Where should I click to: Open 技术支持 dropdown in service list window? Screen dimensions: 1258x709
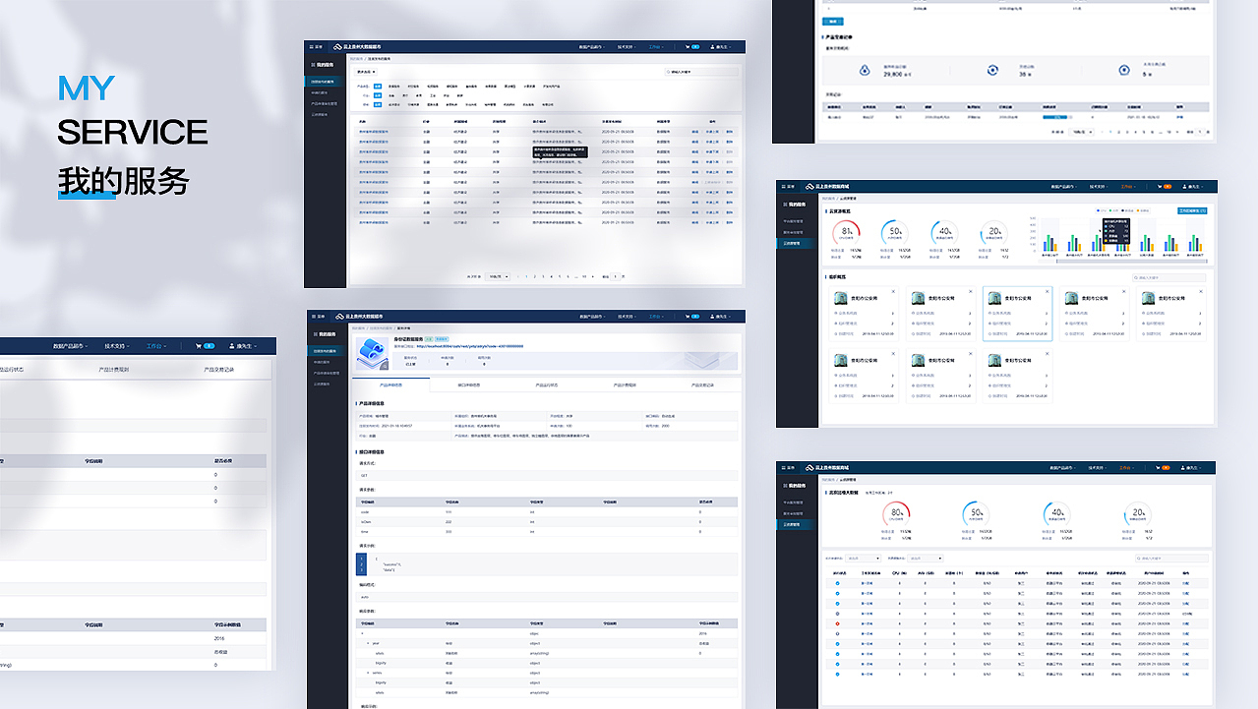(628, 46)
